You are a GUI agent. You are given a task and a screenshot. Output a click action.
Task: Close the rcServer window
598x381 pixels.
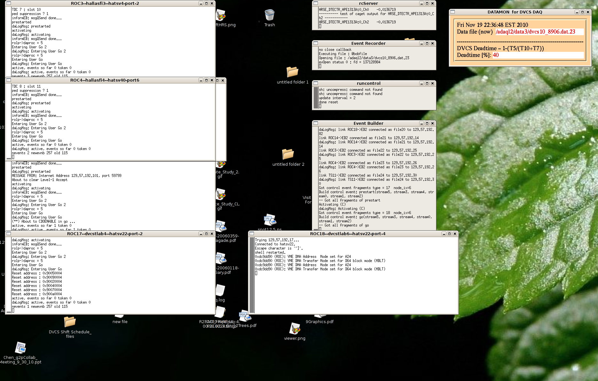point(432,3)
